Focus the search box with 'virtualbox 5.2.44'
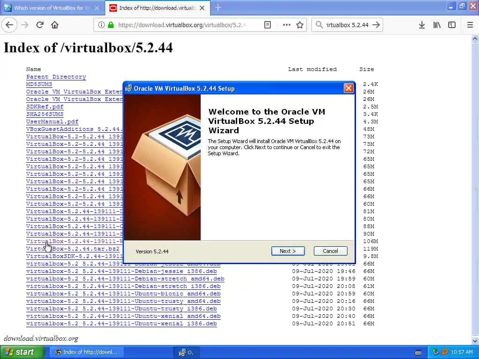 (348, 25)
